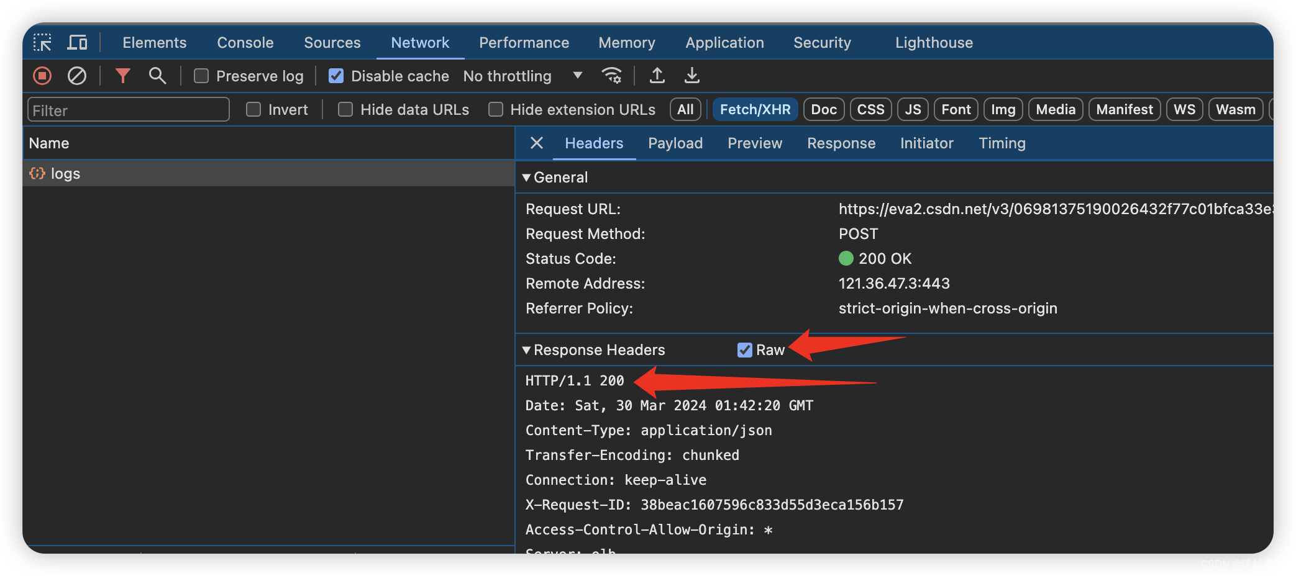Image resolution: width=1296 pixels, height=576 pixels.
Task: Select the X-Request-ID header line
Action: coord(714,505)
